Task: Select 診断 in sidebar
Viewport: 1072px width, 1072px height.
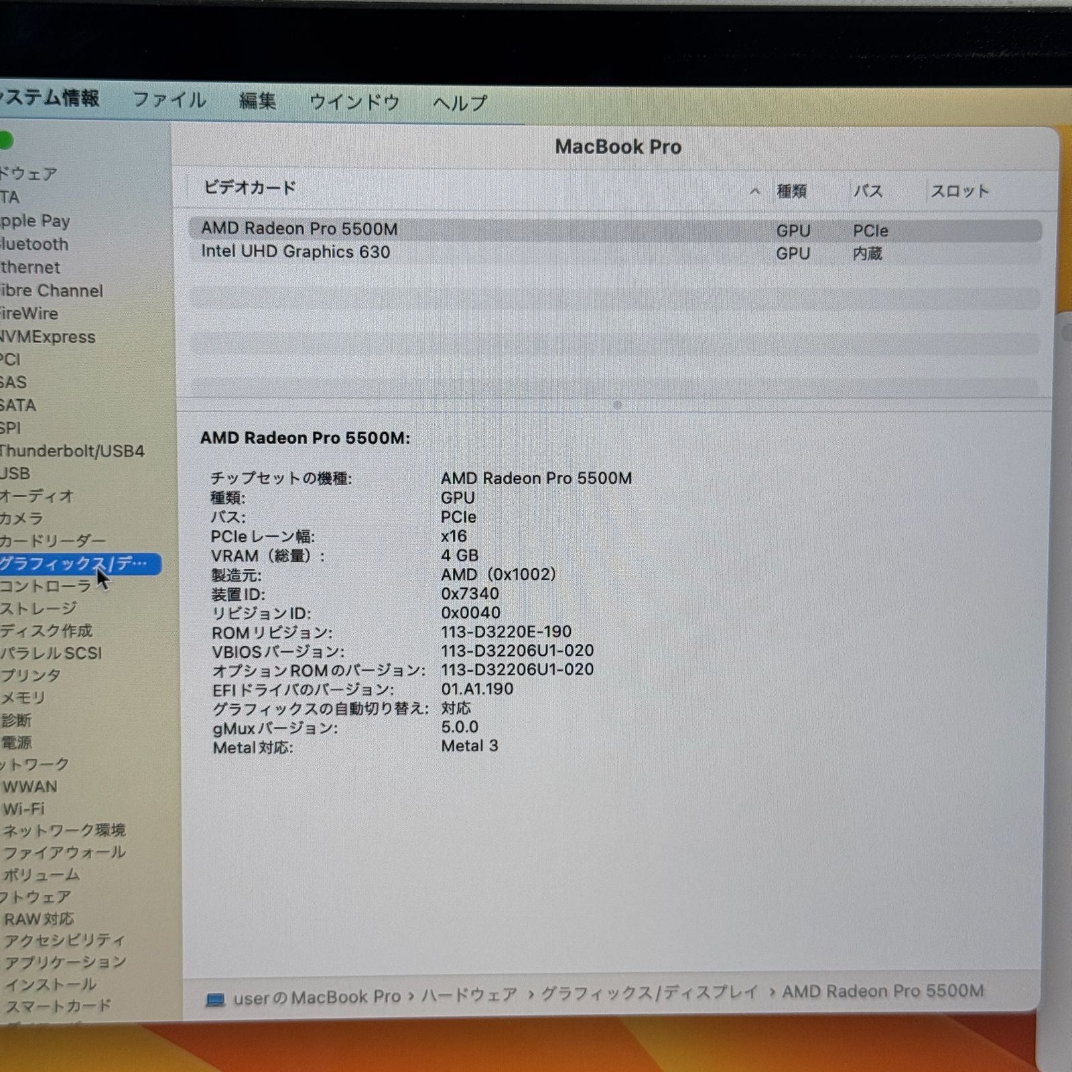Action: point(16,720)
